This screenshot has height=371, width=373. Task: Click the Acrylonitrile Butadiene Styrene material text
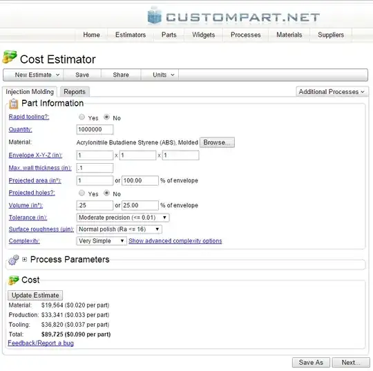tap(137, 142)
